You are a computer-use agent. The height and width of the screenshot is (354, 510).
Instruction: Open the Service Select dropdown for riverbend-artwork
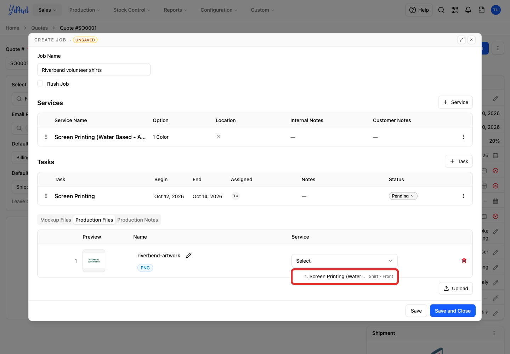(x=344, y=261)
